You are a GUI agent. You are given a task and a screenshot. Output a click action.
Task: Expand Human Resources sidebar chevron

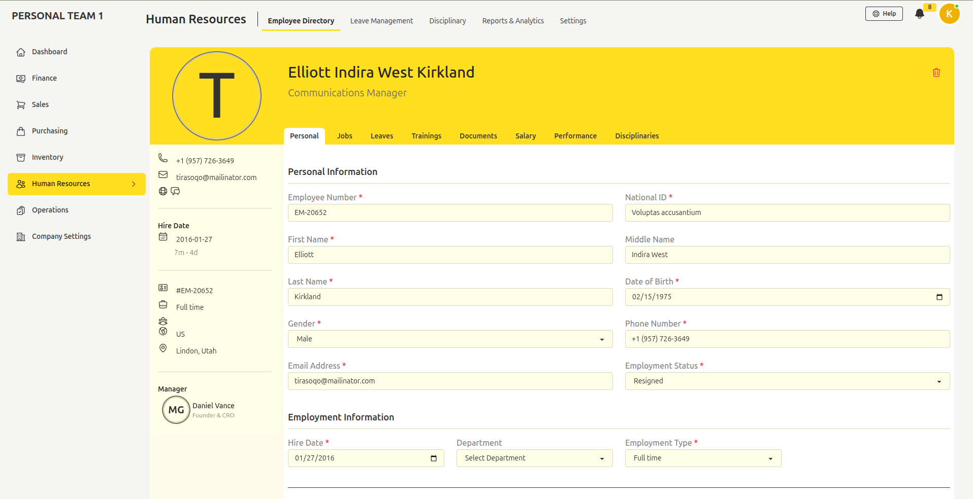134,184
